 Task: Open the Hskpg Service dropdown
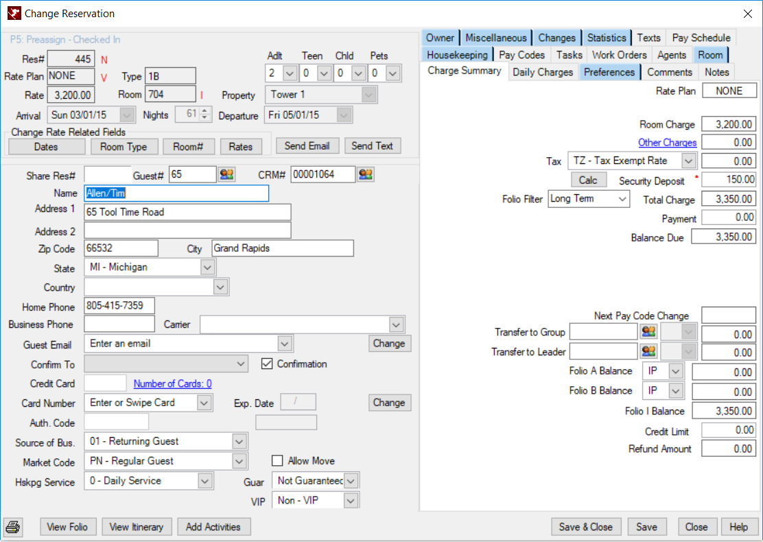(205, 481)
